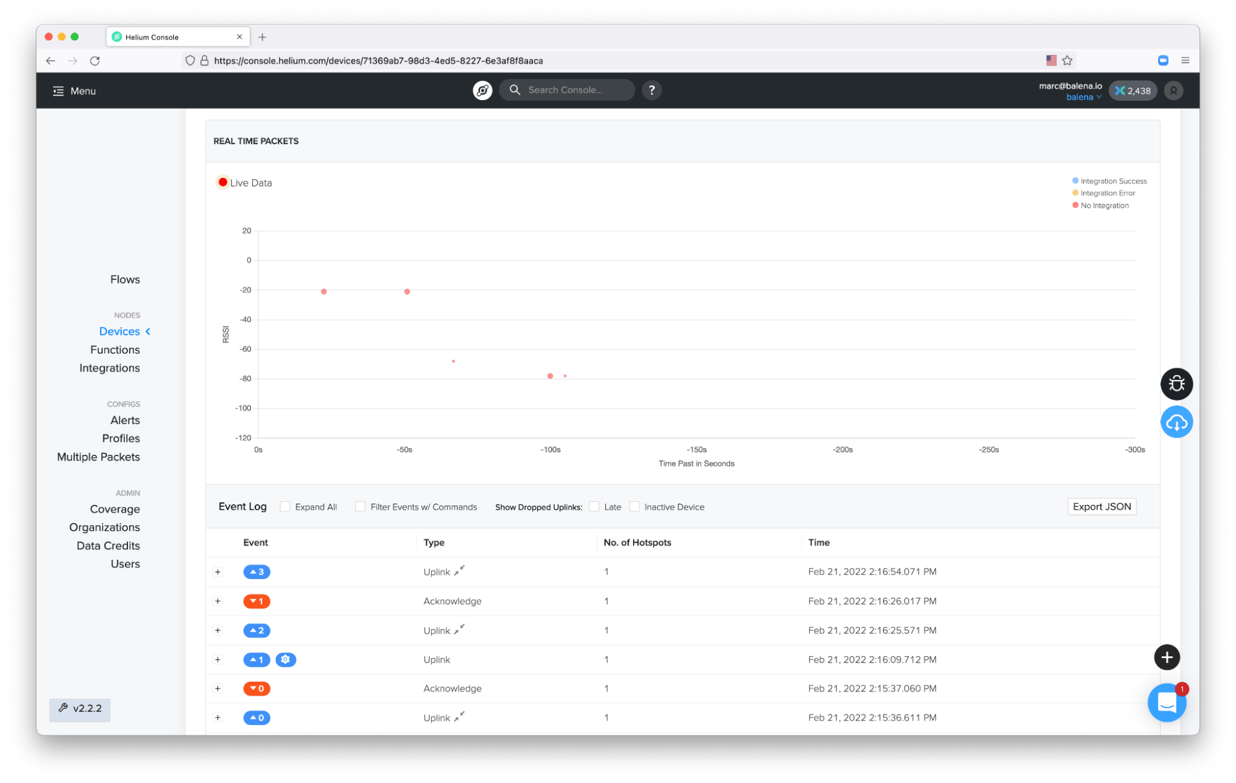Click the Helium logo in the top bar
This screenshot has width=1236, height=783.
point(482,90)
